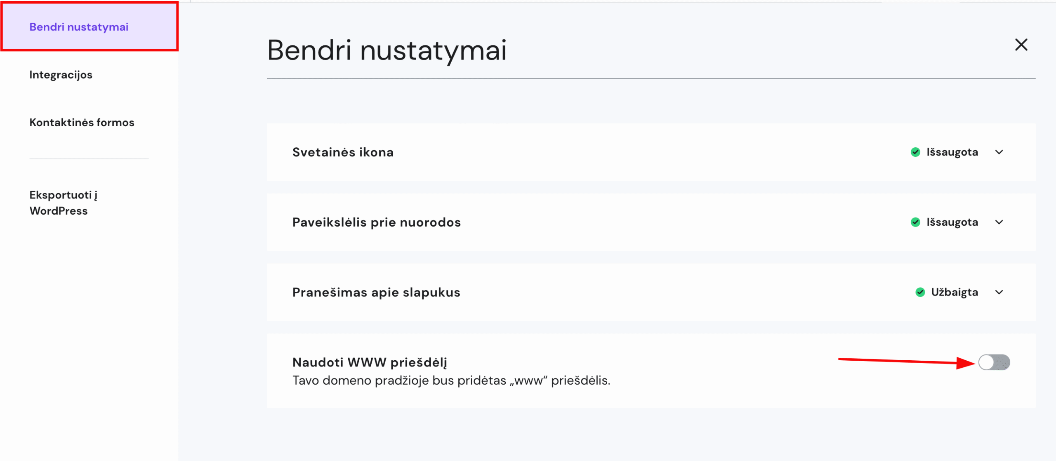
Task: Click the Bendri nustatymai page heading
Action: 387,51
